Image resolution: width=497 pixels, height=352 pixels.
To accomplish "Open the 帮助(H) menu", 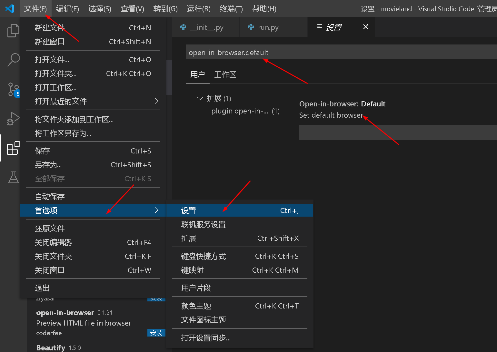I will pyautogui.click(x=264, y=9).
